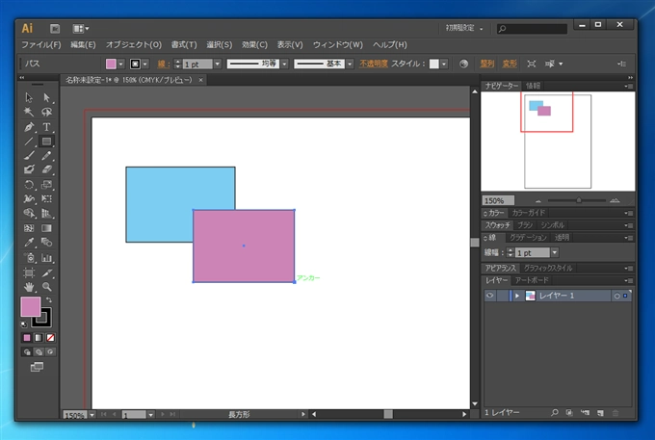Select the Direct Selection tool
The image size is (655, 440).
coord(46,97)
